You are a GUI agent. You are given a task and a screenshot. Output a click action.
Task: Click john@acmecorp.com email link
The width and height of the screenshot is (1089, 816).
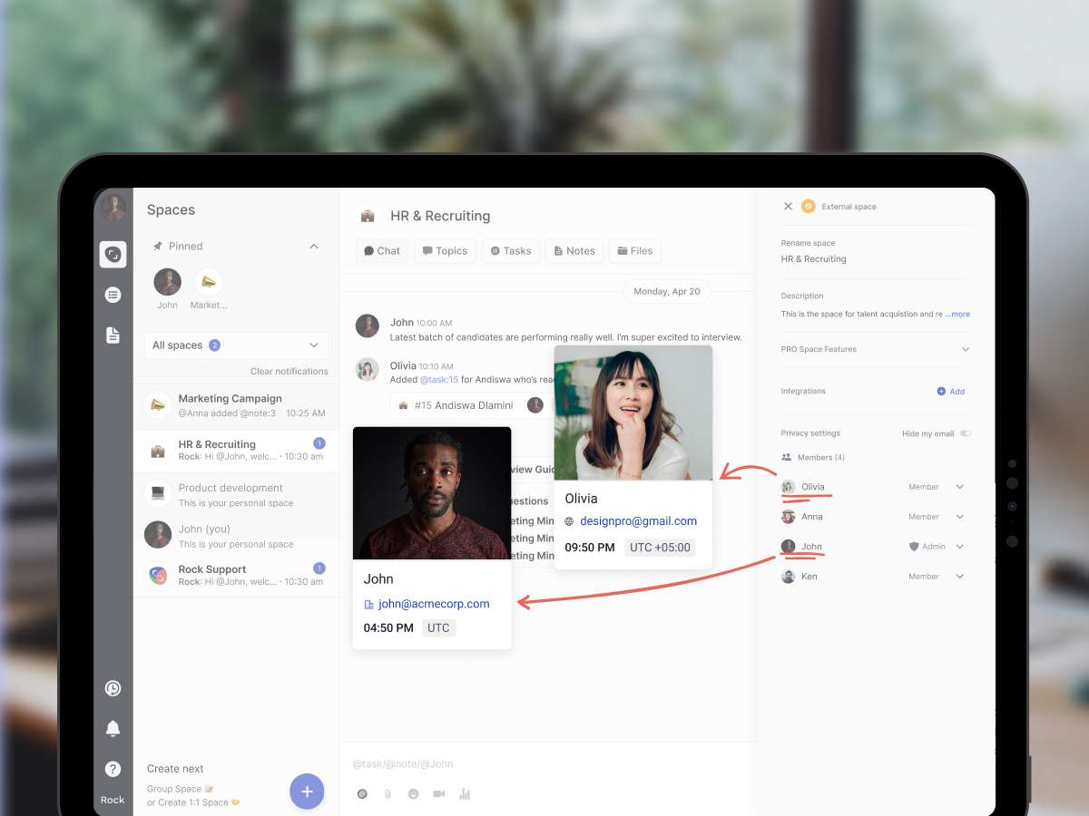tap(434, 604)
